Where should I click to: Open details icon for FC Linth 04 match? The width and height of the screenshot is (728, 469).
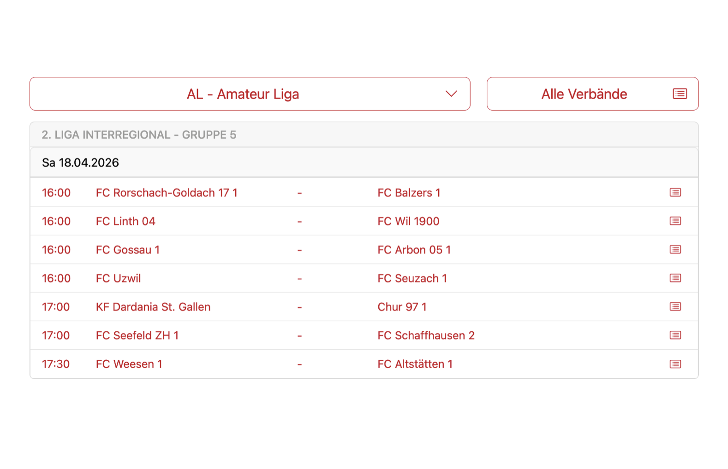[x=675, y=221]
